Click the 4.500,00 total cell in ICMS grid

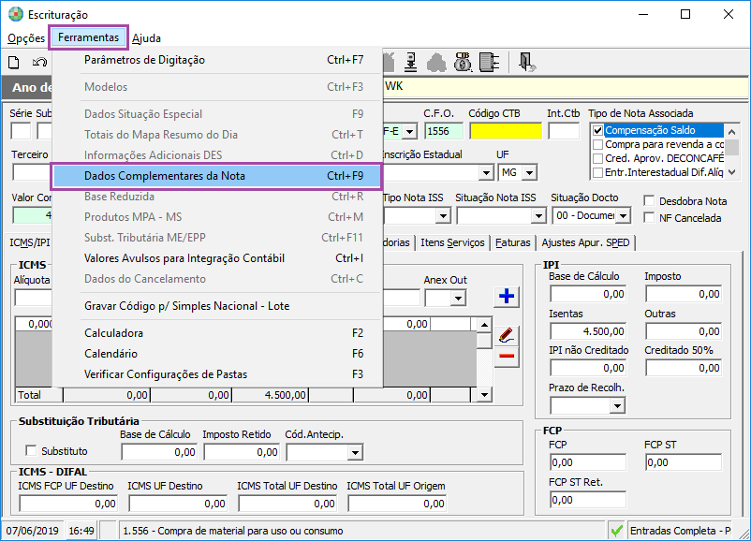tap(270, 395)
